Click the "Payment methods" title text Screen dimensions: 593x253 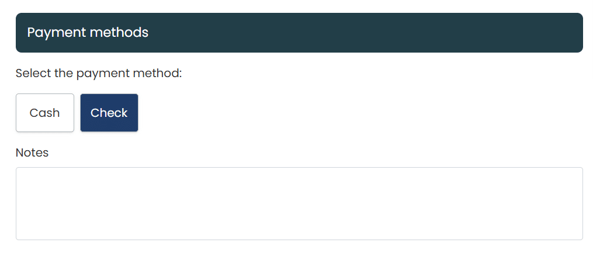click(x=88, y=33)
